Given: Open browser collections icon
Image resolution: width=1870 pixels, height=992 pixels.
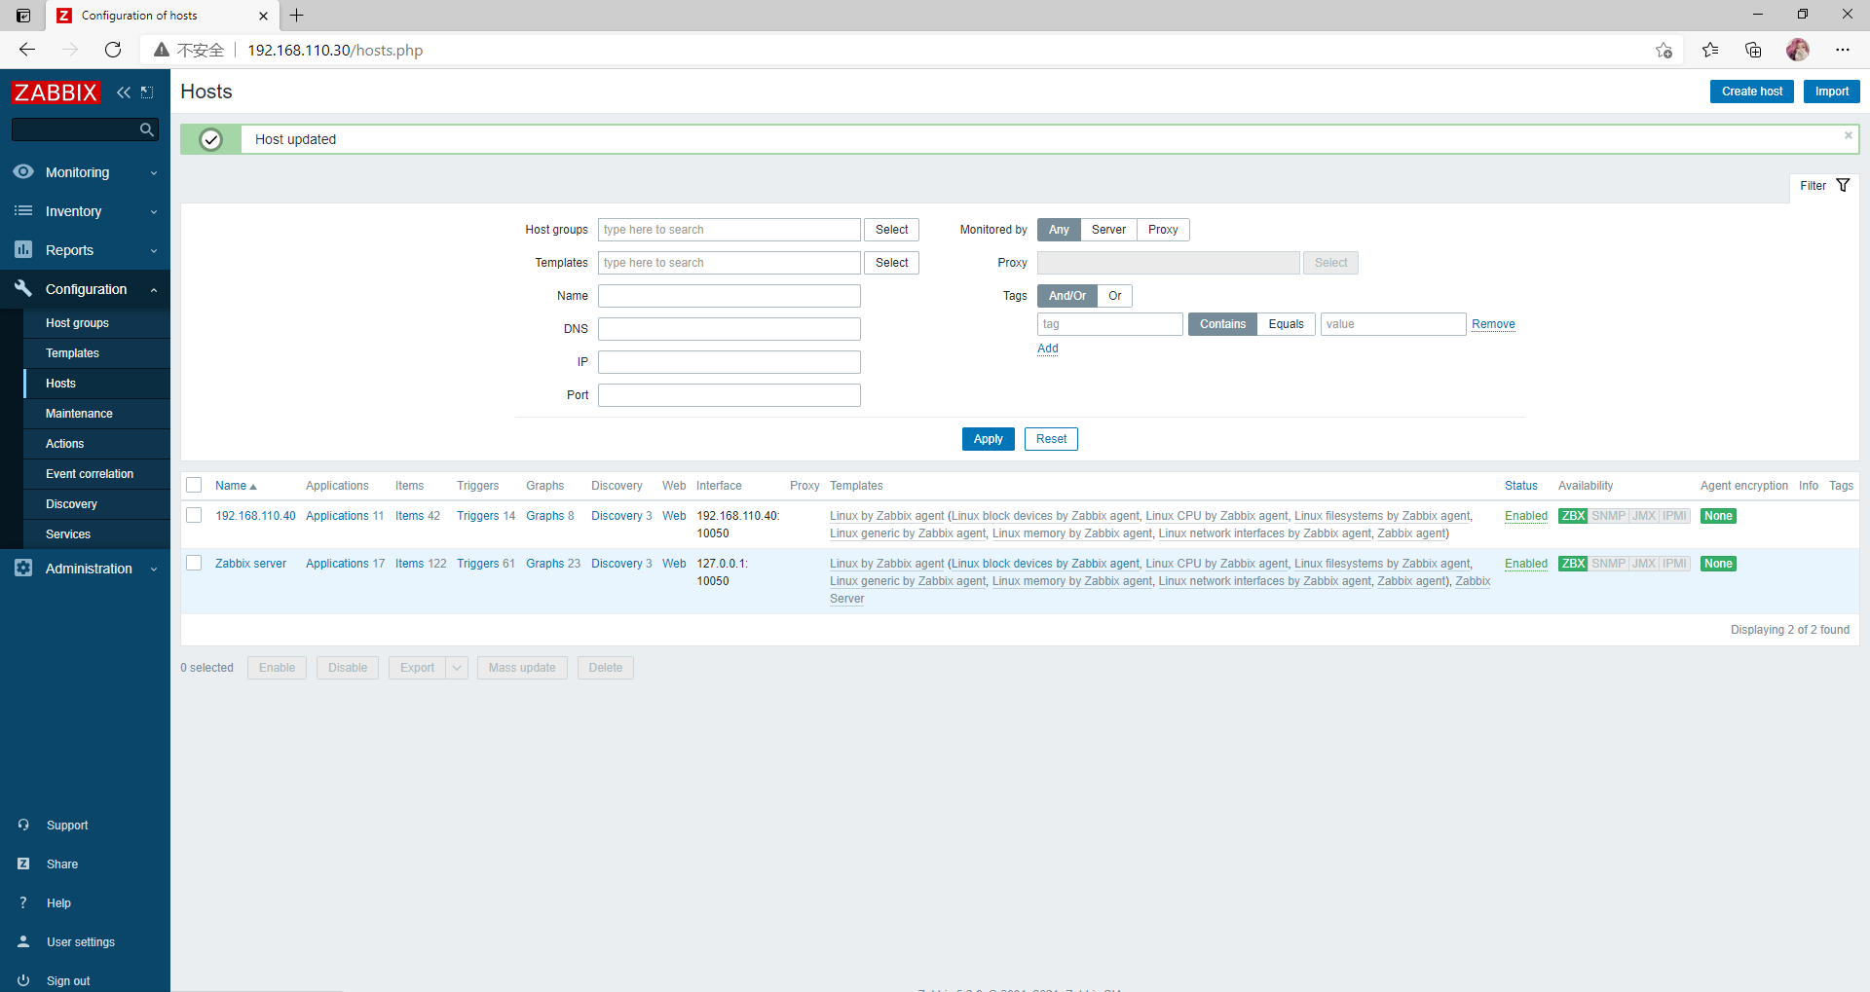Looking at the screenshot, I should click(1753, 50).
